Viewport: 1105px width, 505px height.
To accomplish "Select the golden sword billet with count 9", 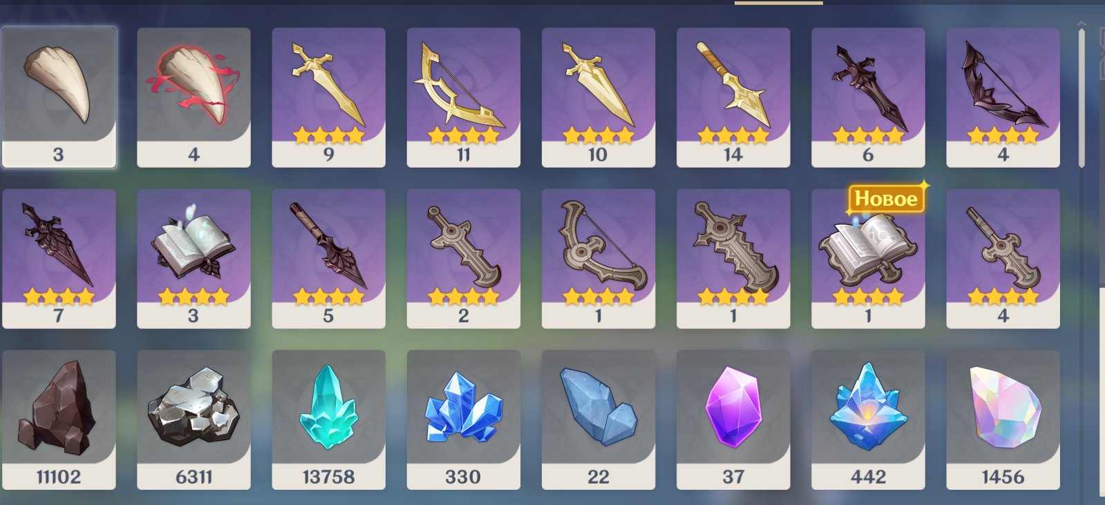I will pos(328,97).
